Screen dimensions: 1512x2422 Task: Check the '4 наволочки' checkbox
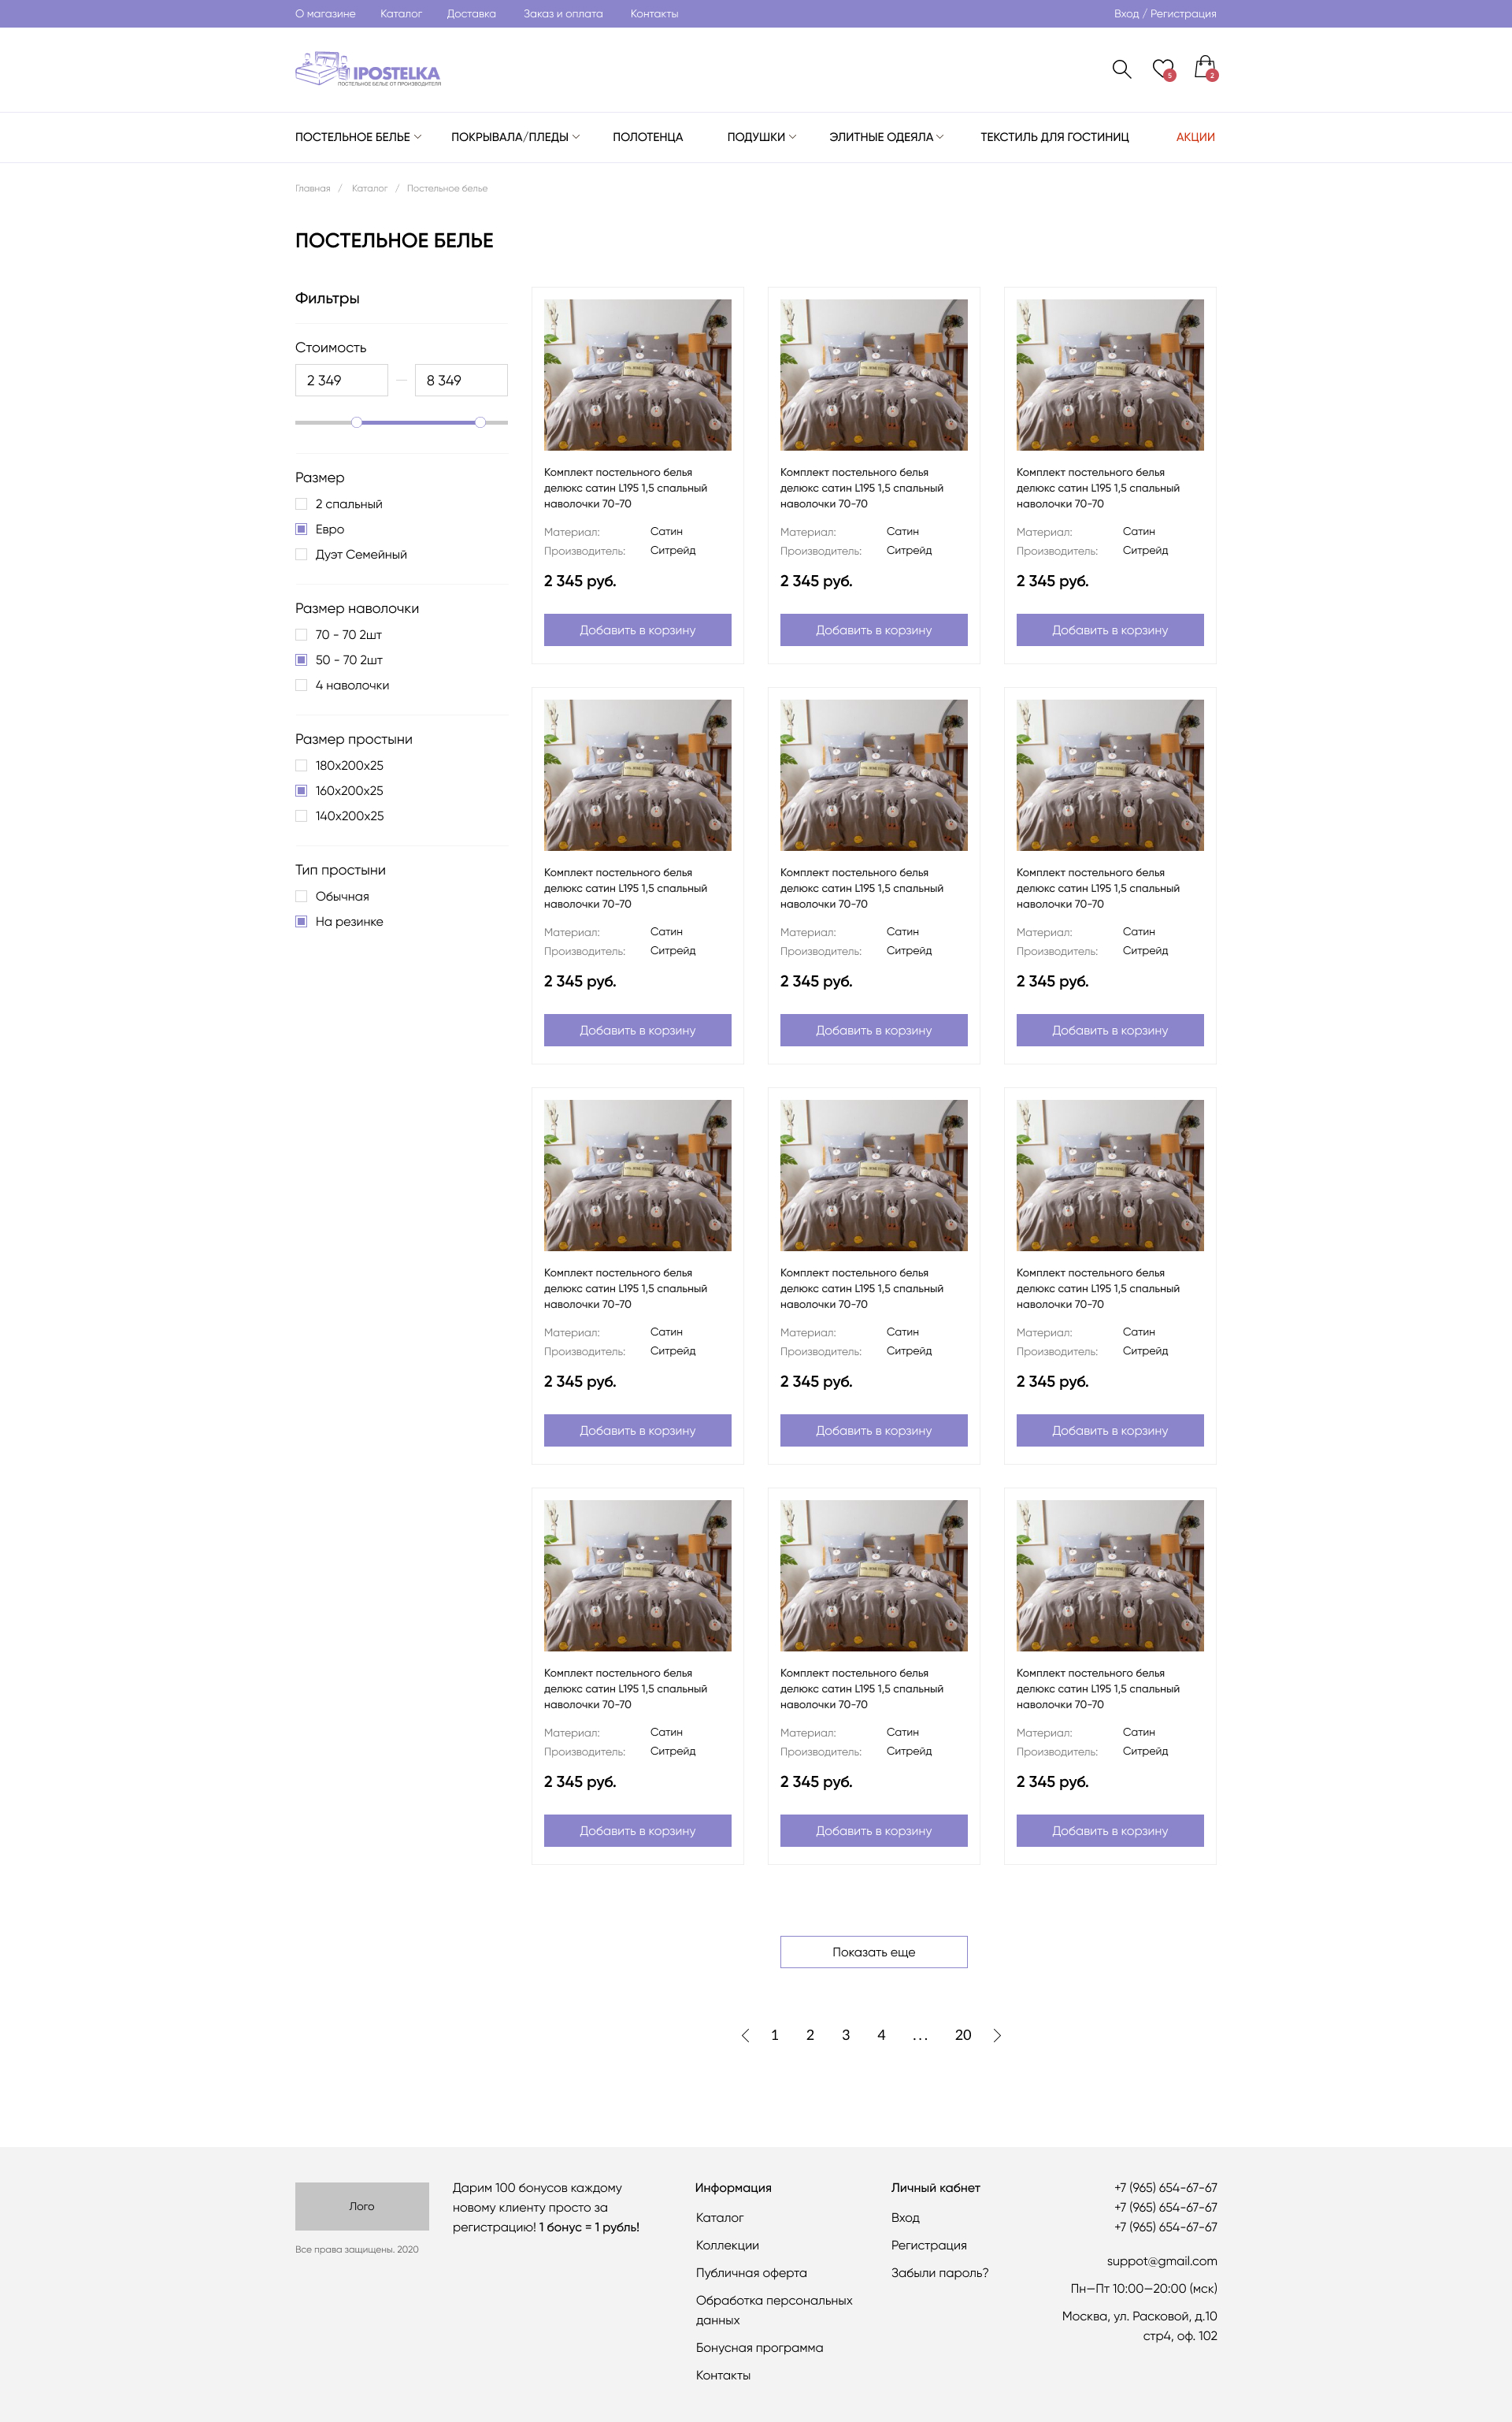coord(301,685)
